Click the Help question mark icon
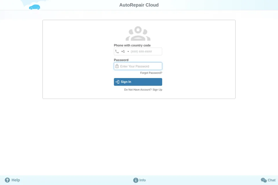Viewport: 278px width, 185px height. 7,180
